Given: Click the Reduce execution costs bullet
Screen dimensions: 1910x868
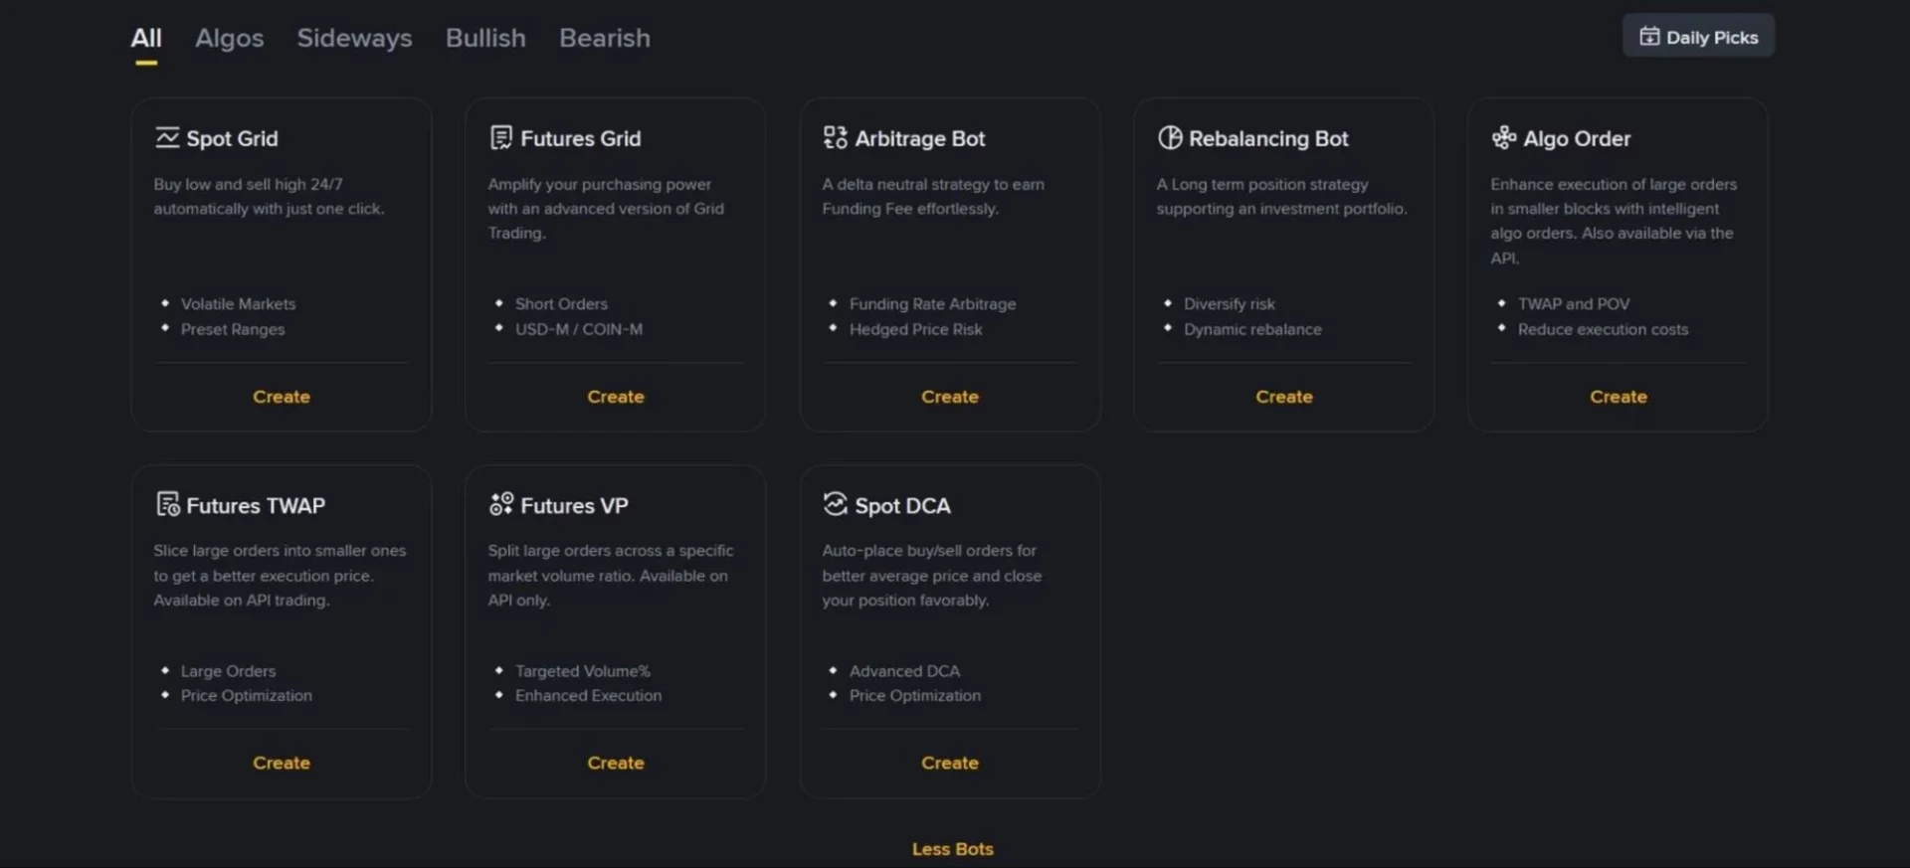Looking at the screenshot, I should click(1603, 329).
